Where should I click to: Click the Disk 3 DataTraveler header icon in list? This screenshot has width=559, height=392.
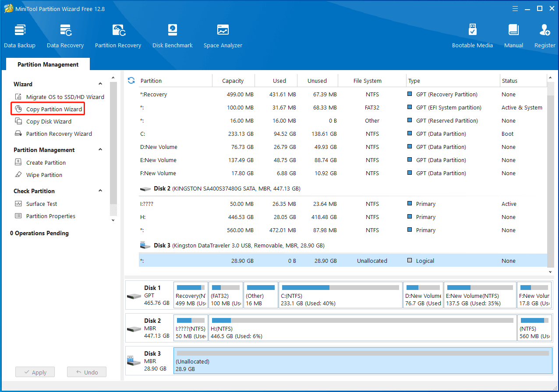tap(145, 245)
